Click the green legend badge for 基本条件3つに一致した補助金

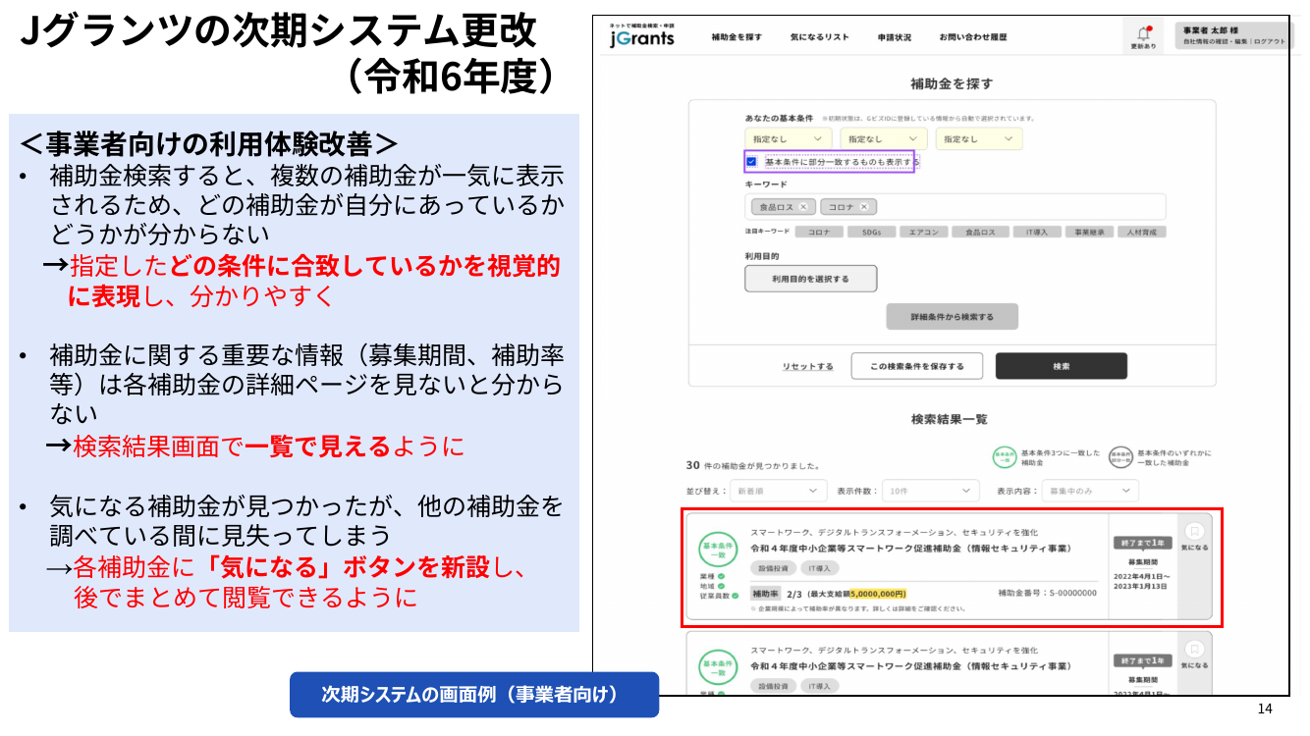[x=1004, y=457]
